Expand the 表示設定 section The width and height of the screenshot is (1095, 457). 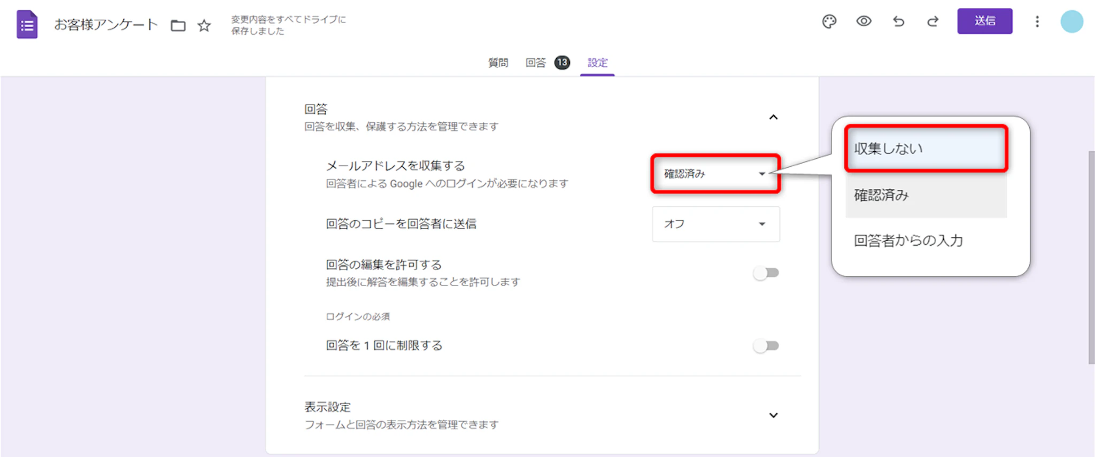click(x=773, y=415)
